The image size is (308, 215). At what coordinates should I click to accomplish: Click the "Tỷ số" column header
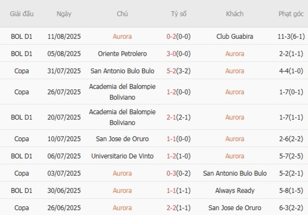[179, 14]
